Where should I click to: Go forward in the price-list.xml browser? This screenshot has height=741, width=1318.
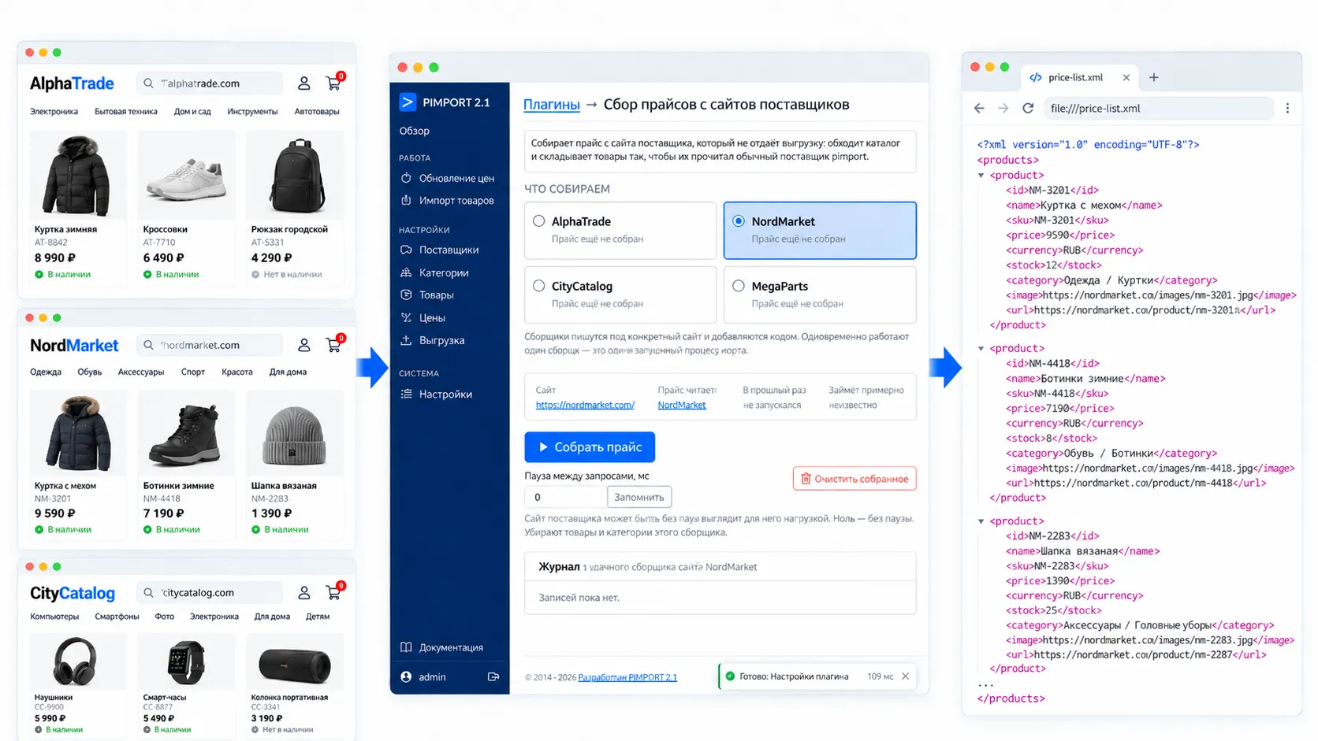point(1003,108)
